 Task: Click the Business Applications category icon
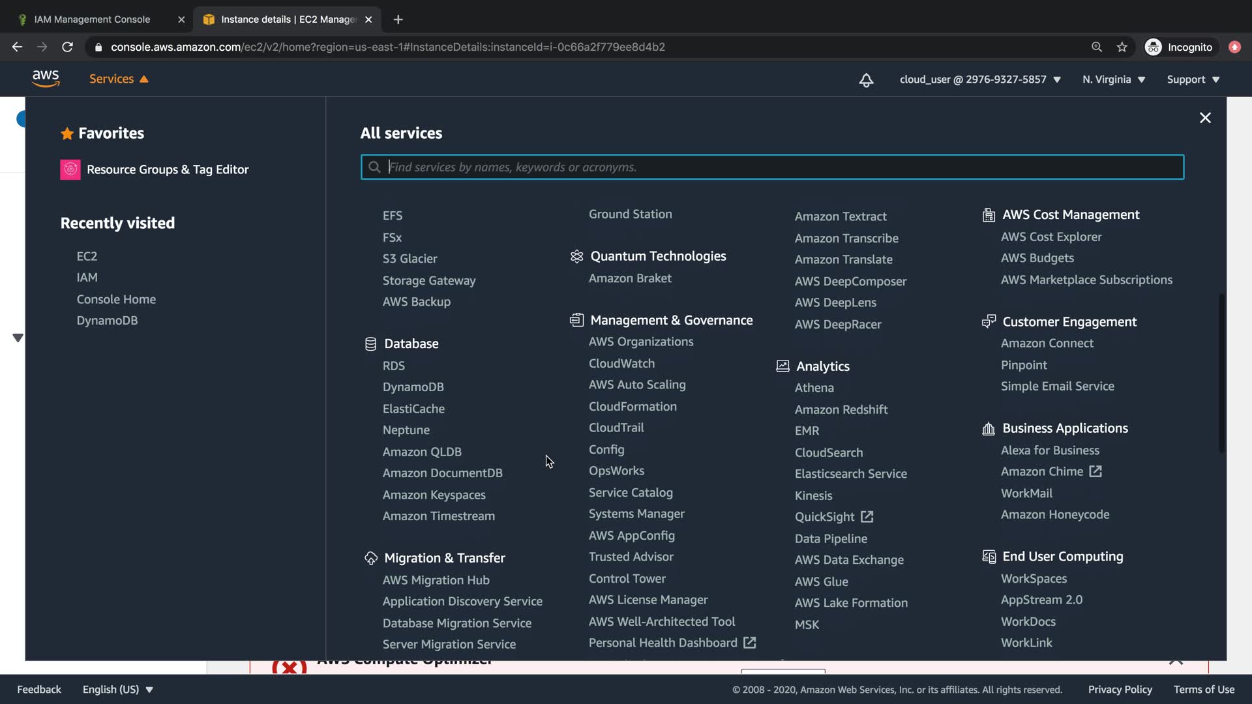pos(989,429)
